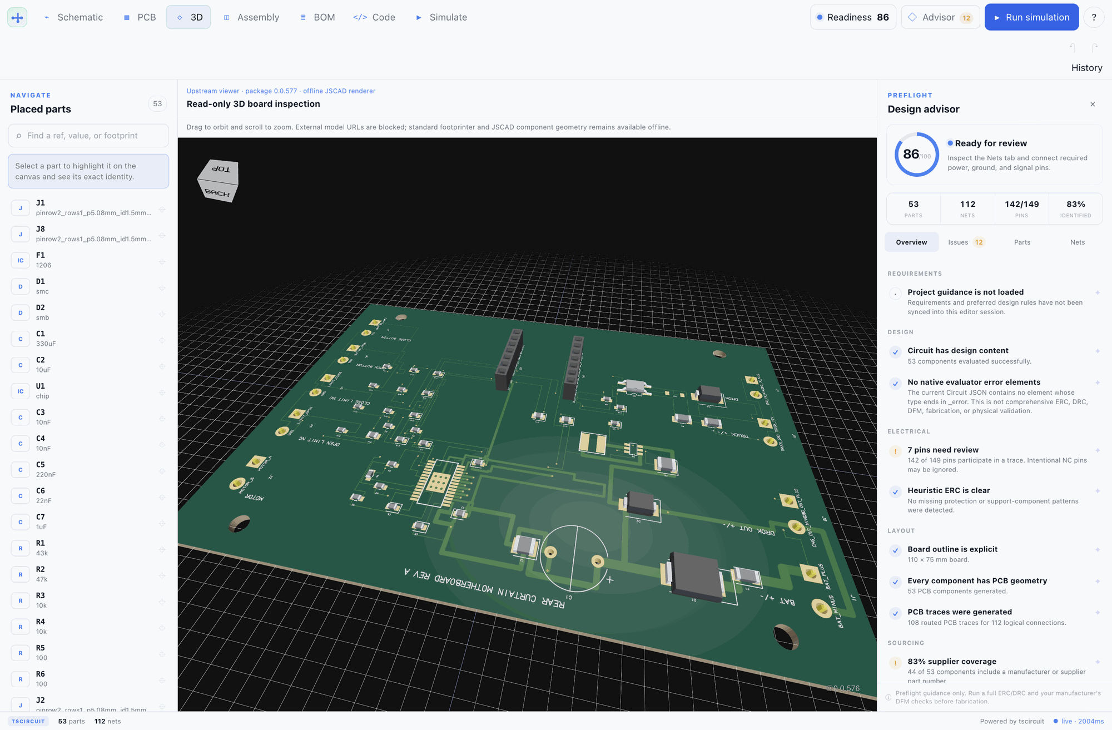Image resolution: width=1112 pixels, height=730 pixels.
Task: Open the Assembly tab
Action: 251,17
